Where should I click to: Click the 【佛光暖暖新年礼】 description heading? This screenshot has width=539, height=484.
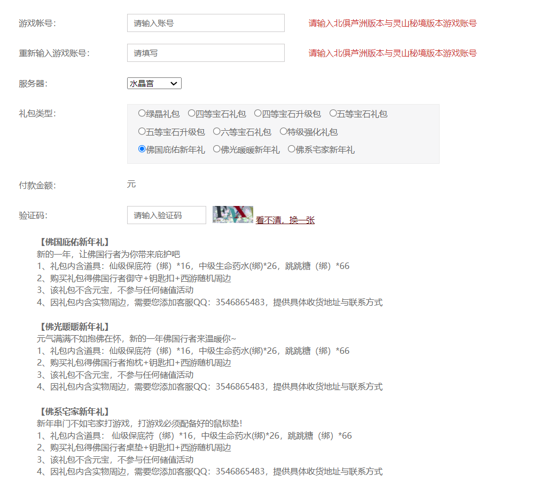tap(74, 327)
